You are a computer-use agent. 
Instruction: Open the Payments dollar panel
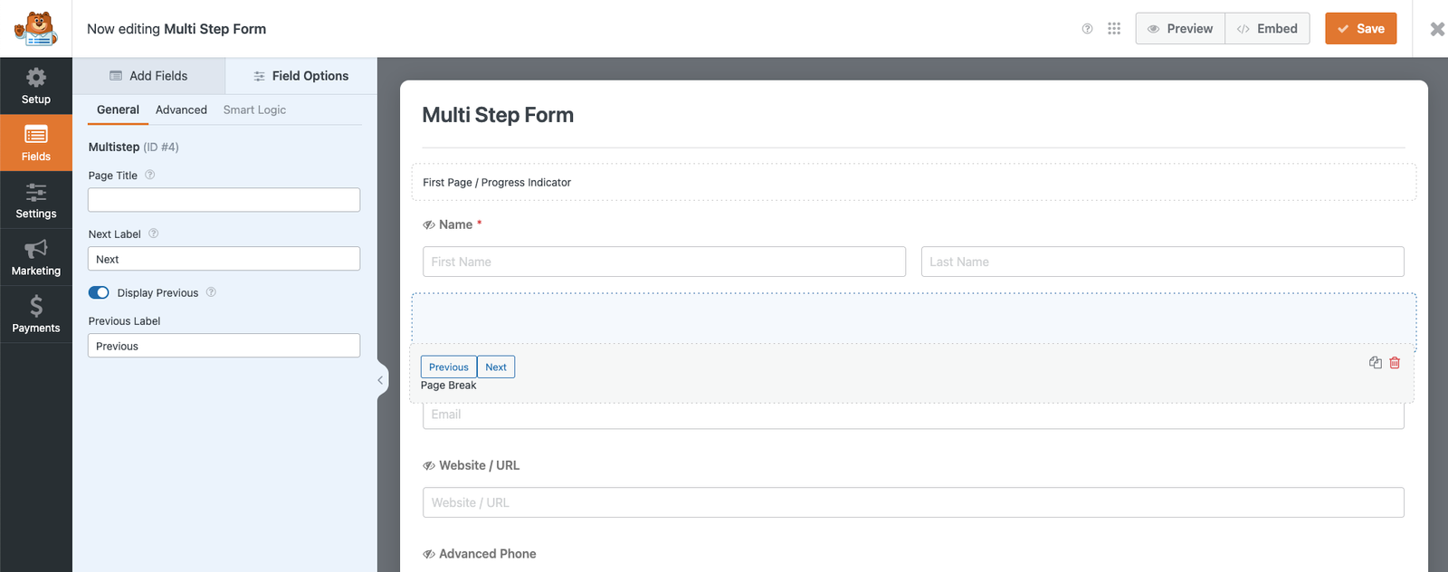click(x=36, y=315)
